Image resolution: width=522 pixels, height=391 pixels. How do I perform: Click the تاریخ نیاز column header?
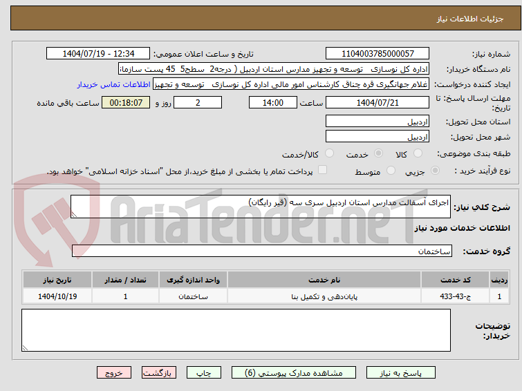click(57, 280)
